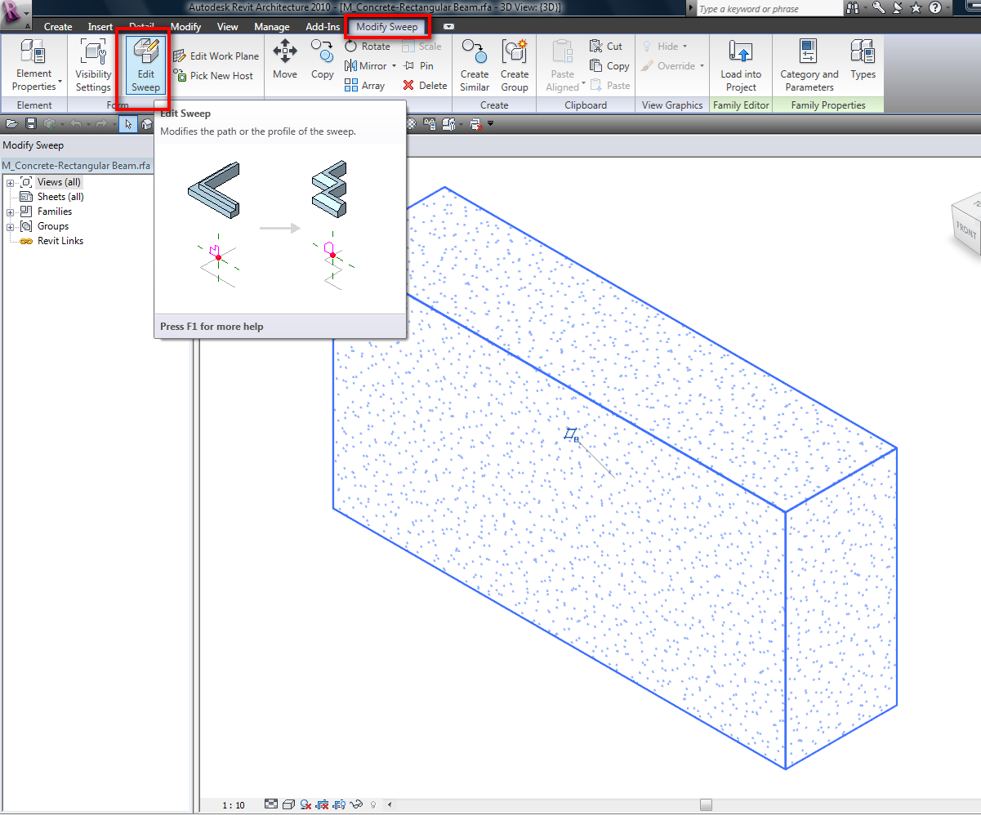
Task: Click the 1 : 10 view scale
Action: [234, 805]
